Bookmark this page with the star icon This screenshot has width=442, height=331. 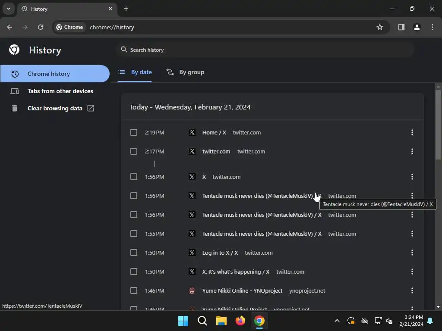[x=380, y=27]
